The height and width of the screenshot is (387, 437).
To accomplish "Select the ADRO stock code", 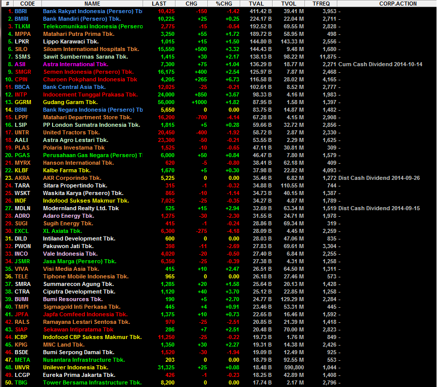I will 22,216.
